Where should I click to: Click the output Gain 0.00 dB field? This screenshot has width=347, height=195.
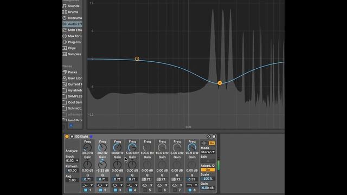coord(208,188)
